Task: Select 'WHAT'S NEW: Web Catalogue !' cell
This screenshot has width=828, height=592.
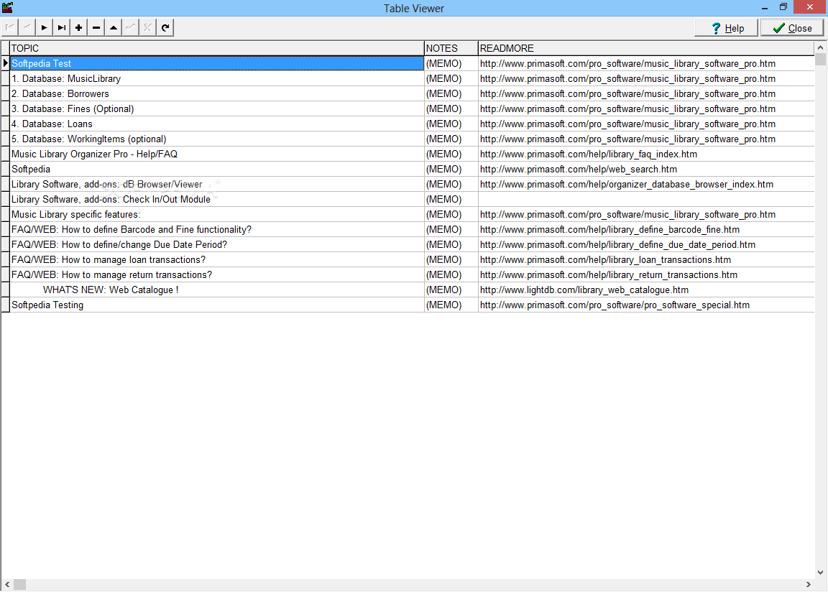Action: tap(217, 290)
